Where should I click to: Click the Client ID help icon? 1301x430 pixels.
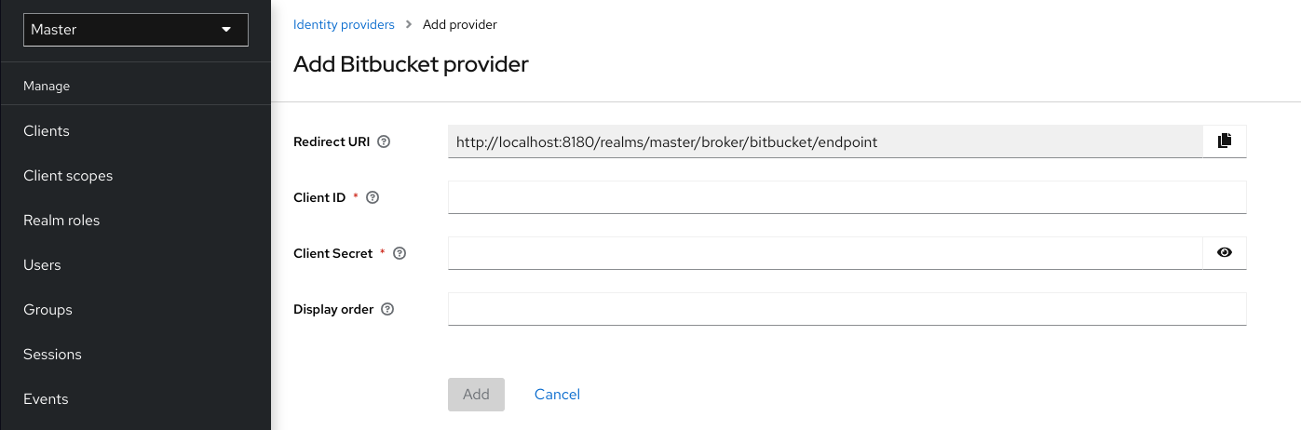(373, 197)
